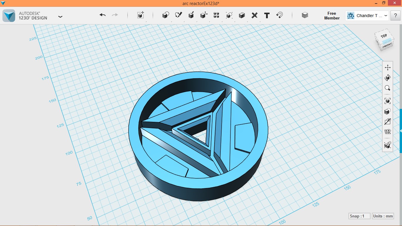Open the help question mark button
The height and width of the screenshot is (226, 402).
point(395,16)
